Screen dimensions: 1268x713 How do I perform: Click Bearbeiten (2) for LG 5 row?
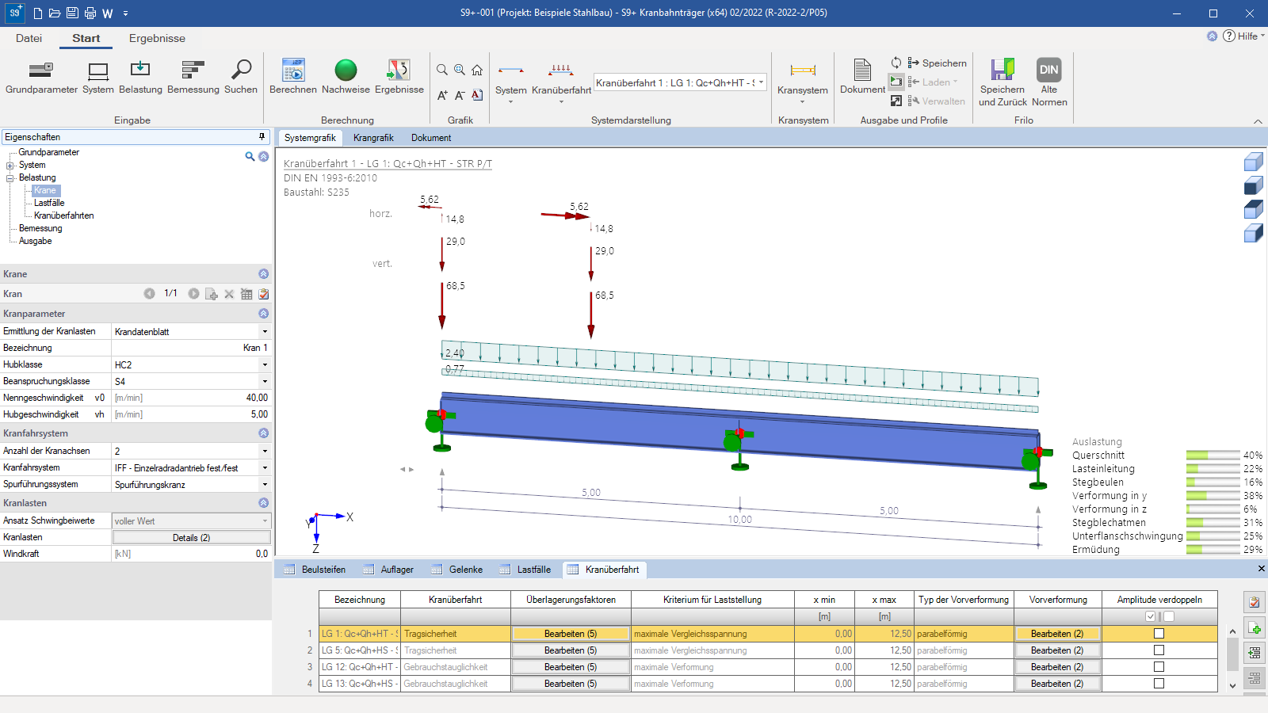coord(1057,650)
